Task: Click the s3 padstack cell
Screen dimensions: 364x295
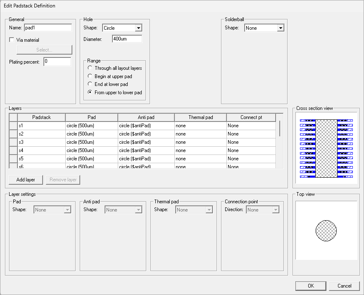Action: [x=42, y=142]
